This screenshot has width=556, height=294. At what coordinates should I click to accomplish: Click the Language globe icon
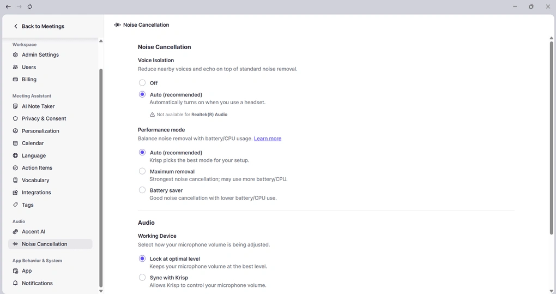15,155
